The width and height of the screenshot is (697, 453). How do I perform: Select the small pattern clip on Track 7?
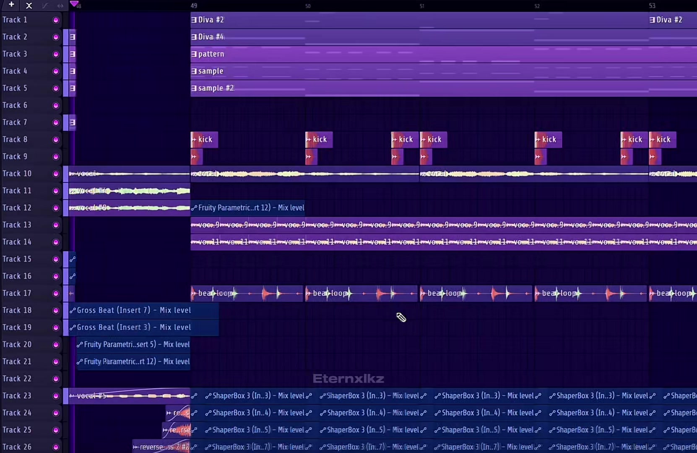coord(73,122)
